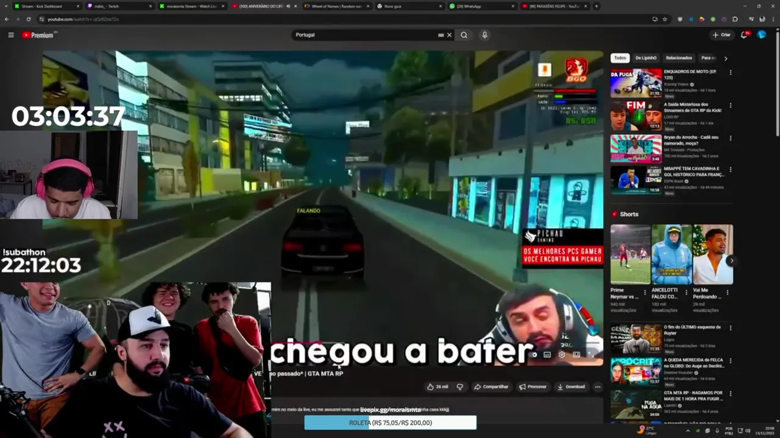Open ENQUADROS DE MOTO video thumbnail
This screenshot has width=780, height=438.
point(636,83)
